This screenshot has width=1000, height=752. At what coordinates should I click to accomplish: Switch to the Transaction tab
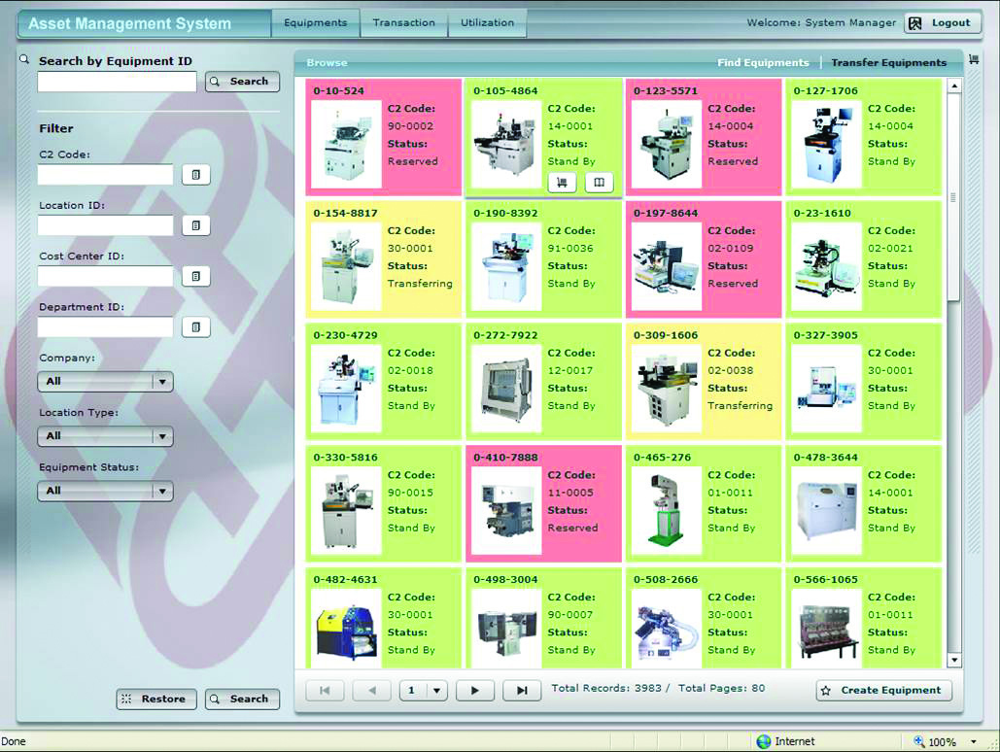coord(403,23)
